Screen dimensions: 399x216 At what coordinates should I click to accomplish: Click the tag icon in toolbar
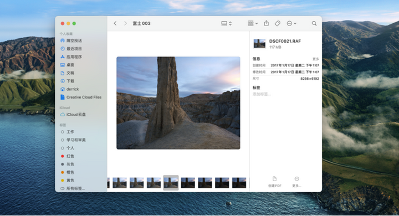[x=278, y=23]
